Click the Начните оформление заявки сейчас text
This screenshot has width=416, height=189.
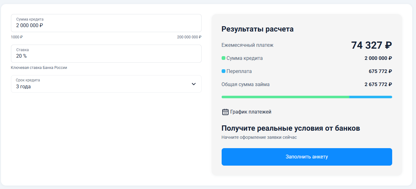(259, 137)
